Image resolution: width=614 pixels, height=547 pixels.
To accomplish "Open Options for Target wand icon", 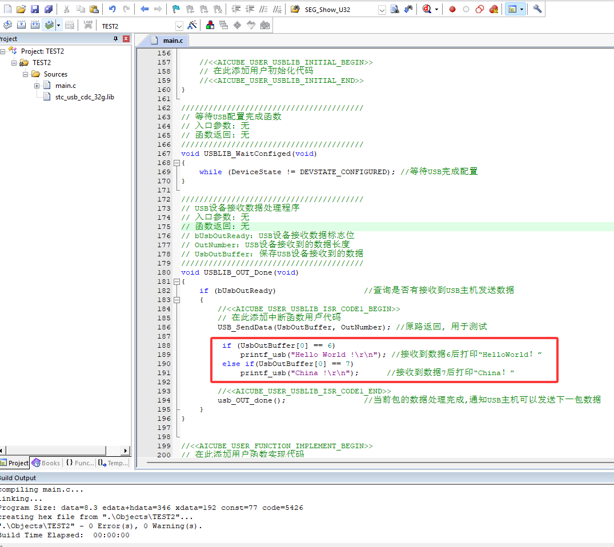I will tap(192, 26).
